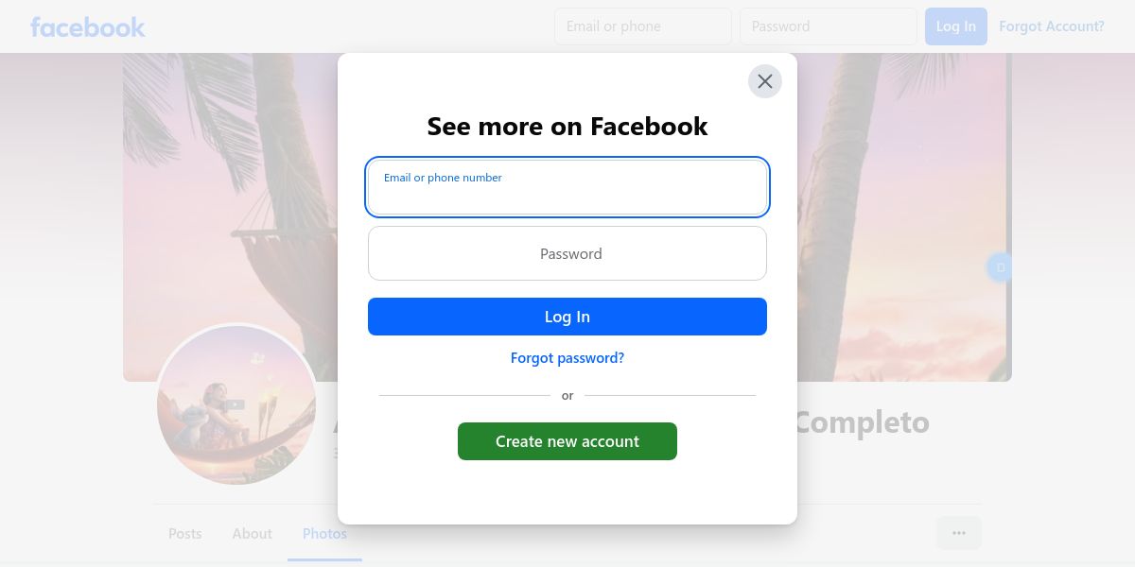This screenshot has height=567, width=1135.
Task: Click the header Log In button
Action: coord(956,26)
